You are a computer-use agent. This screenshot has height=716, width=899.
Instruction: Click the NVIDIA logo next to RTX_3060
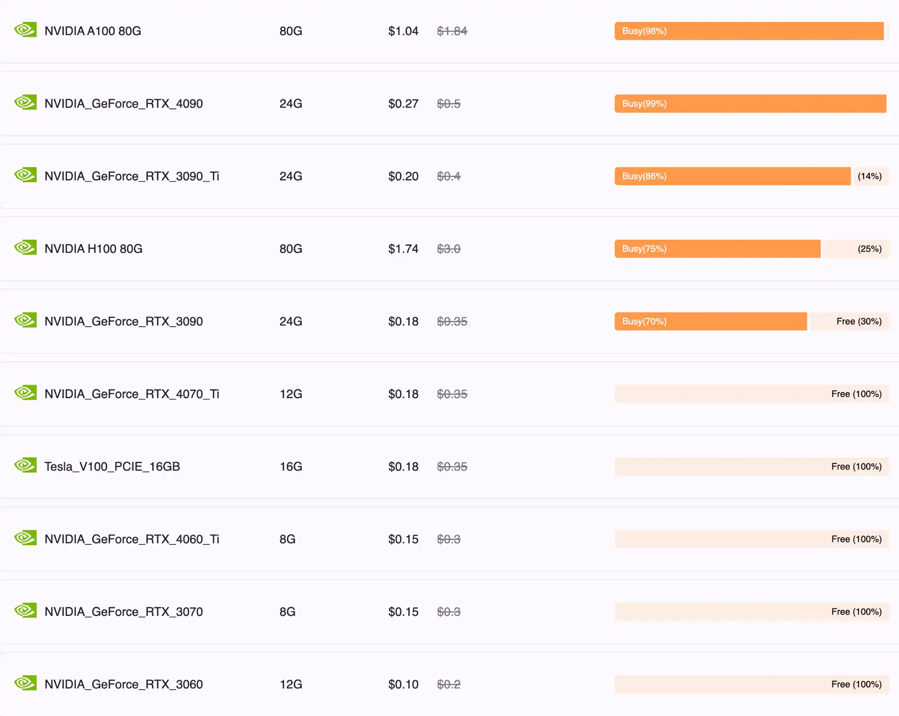(x=25, y=683)
